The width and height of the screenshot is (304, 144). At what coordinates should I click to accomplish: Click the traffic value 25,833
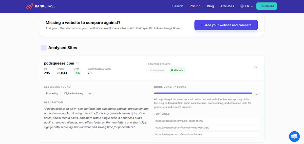point(62,73)
